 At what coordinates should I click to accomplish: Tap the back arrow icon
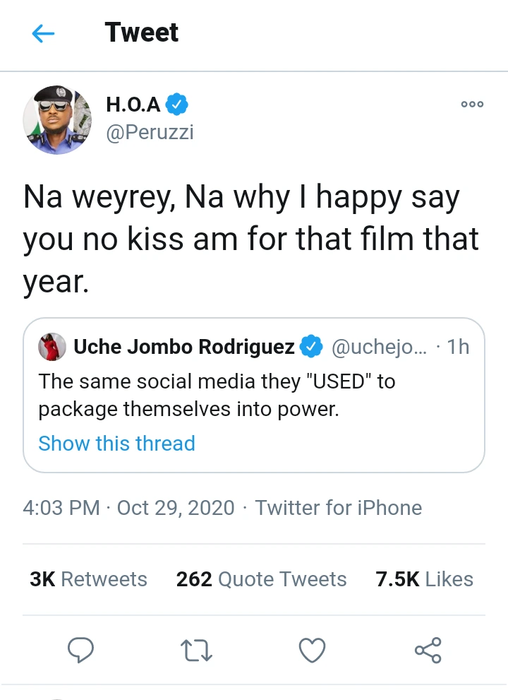[x=43, y=33]
